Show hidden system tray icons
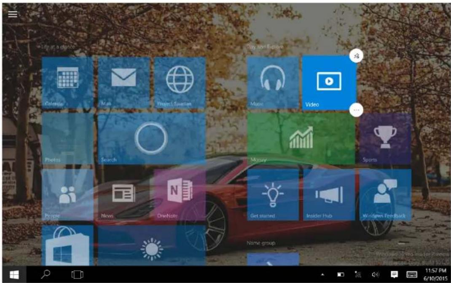451x283 pixels. click(323, 275)
